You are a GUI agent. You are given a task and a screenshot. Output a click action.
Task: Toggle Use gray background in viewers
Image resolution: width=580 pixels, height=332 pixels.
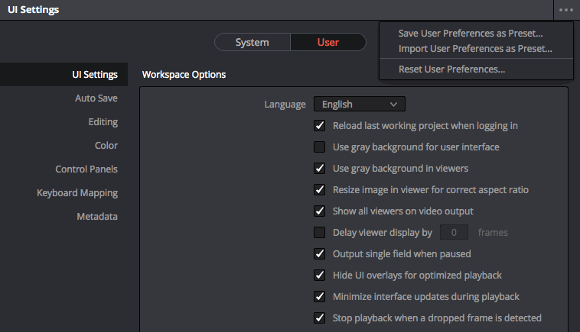320,169
